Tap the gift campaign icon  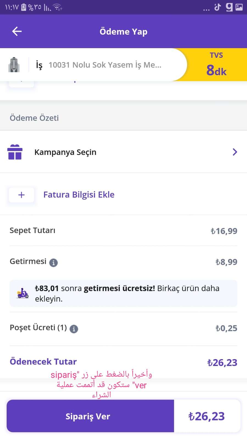(15, 152)
